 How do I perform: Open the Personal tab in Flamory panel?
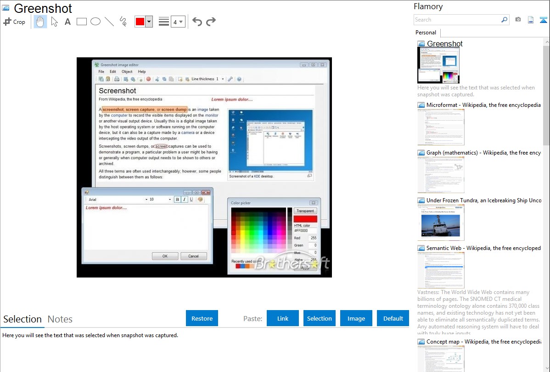click(x=426, y=32)
